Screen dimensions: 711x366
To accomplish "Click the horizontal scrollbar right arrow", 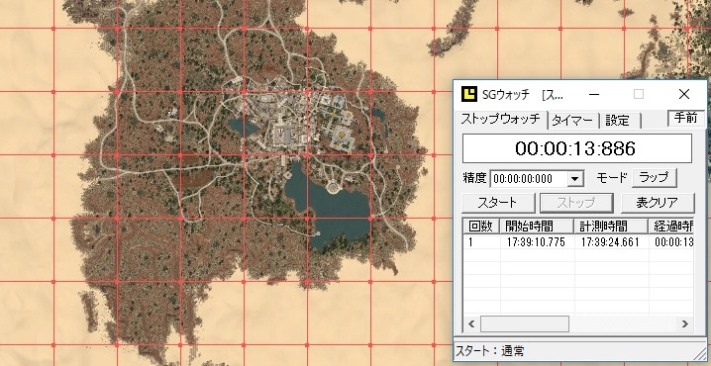I will [684, 323].
